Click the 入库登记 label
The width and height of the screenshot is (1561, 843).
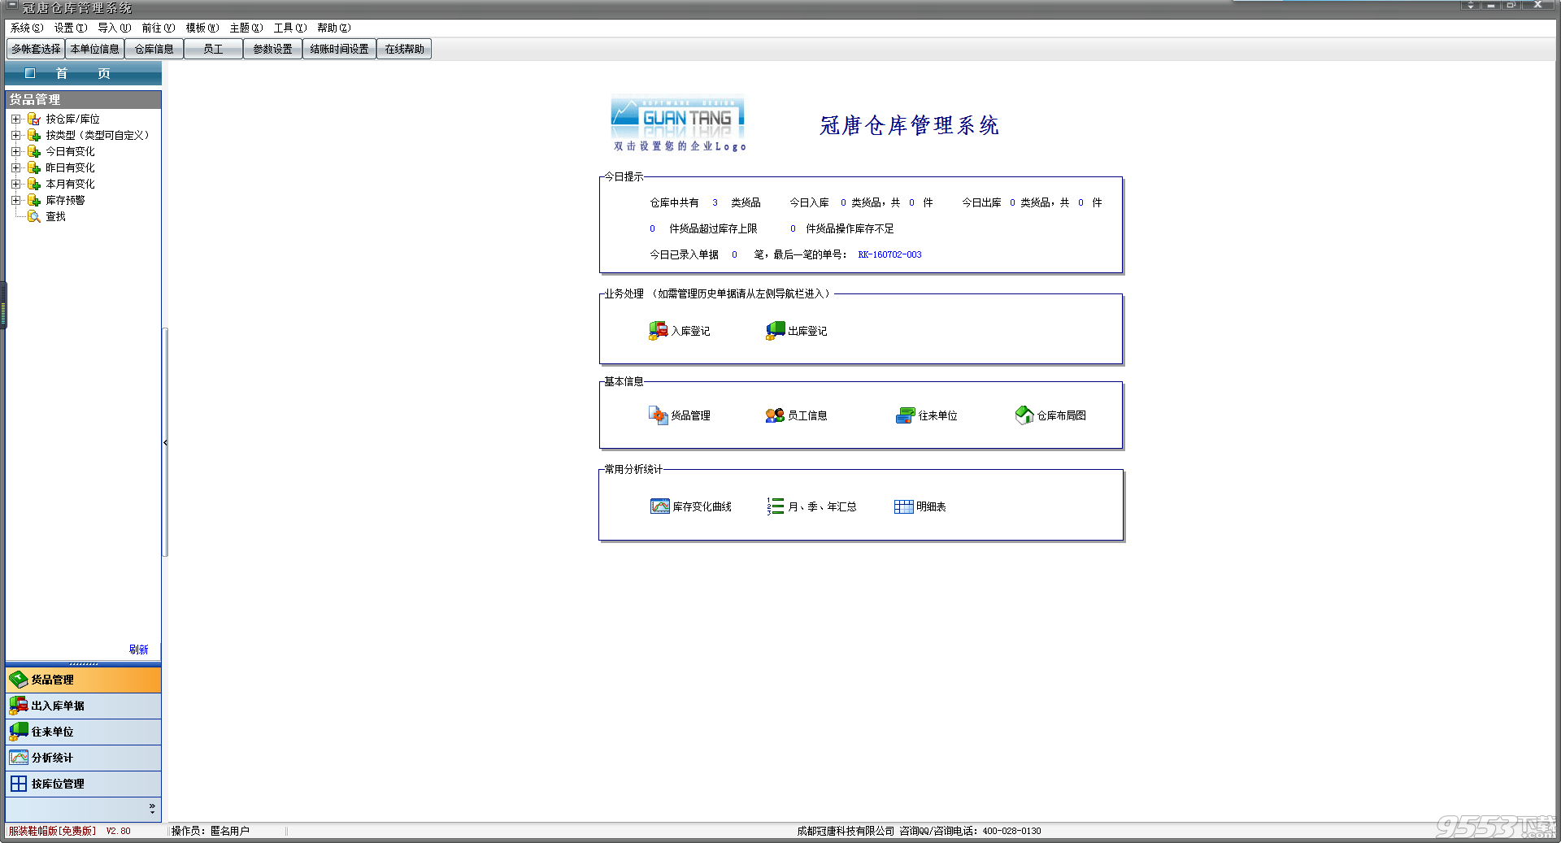(691, 331)
